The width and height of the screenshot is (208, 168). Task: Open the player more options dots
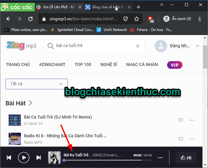click(160, 158)
